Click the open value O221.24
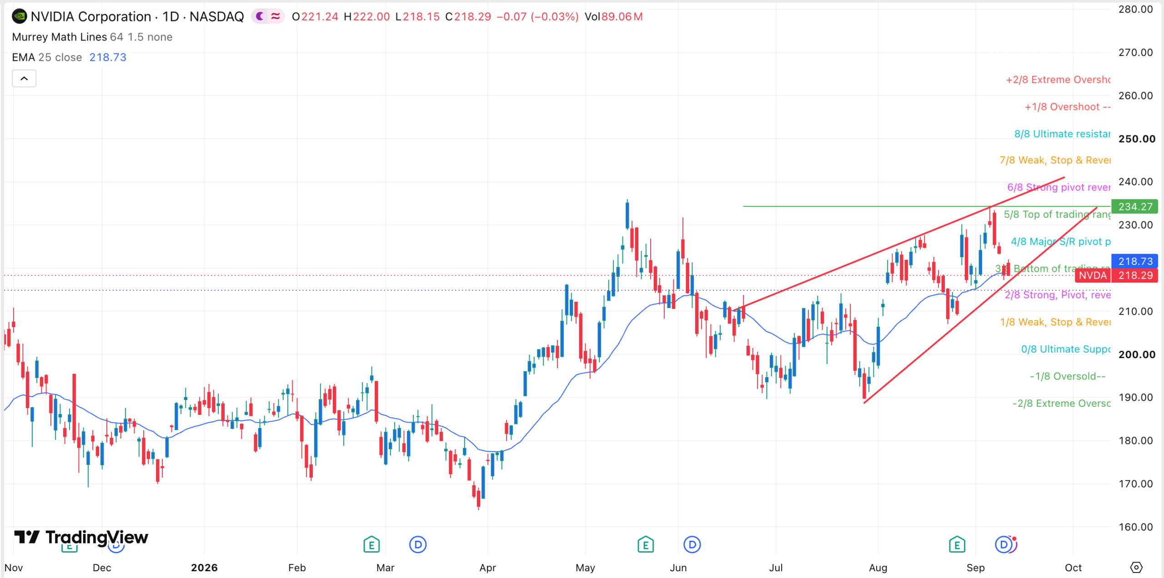 (x=315, y=17)
